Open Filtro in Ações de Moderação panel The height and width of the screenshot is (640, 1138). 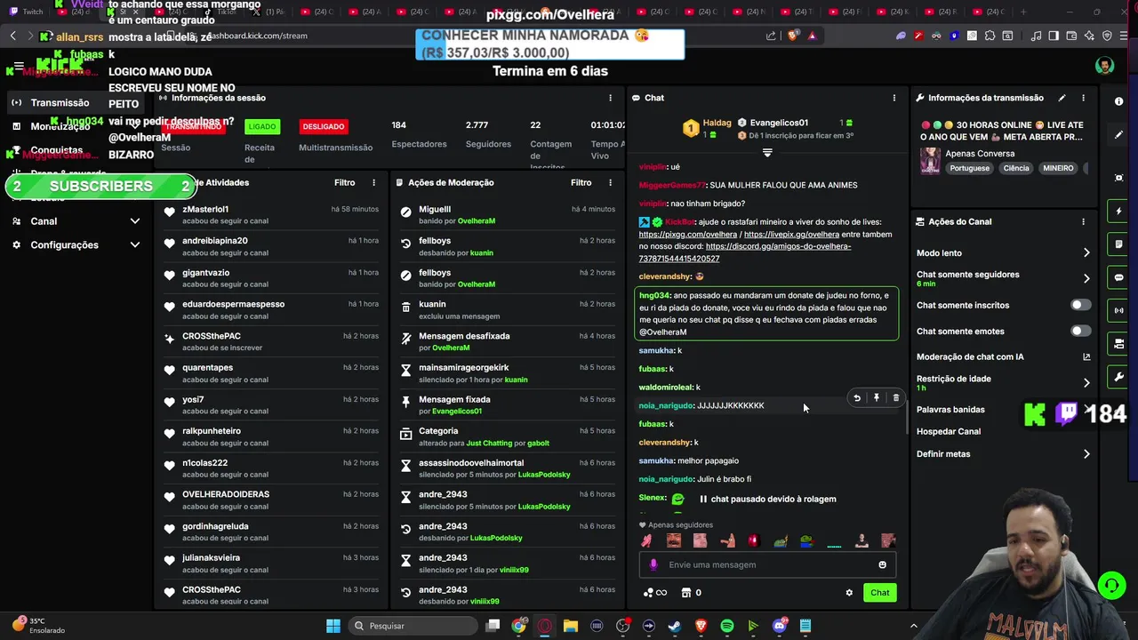pyautogui.click(x=581, y=182)
